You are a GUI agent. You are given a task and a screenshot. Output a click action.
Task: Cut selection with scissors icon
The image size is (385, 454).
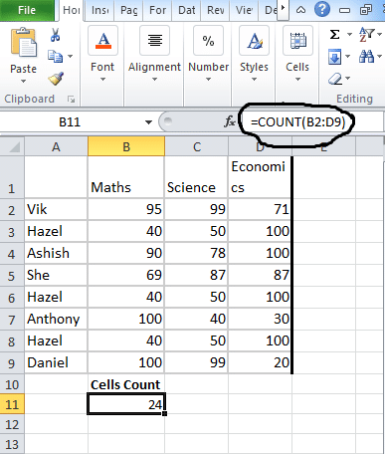pos(55,35)
